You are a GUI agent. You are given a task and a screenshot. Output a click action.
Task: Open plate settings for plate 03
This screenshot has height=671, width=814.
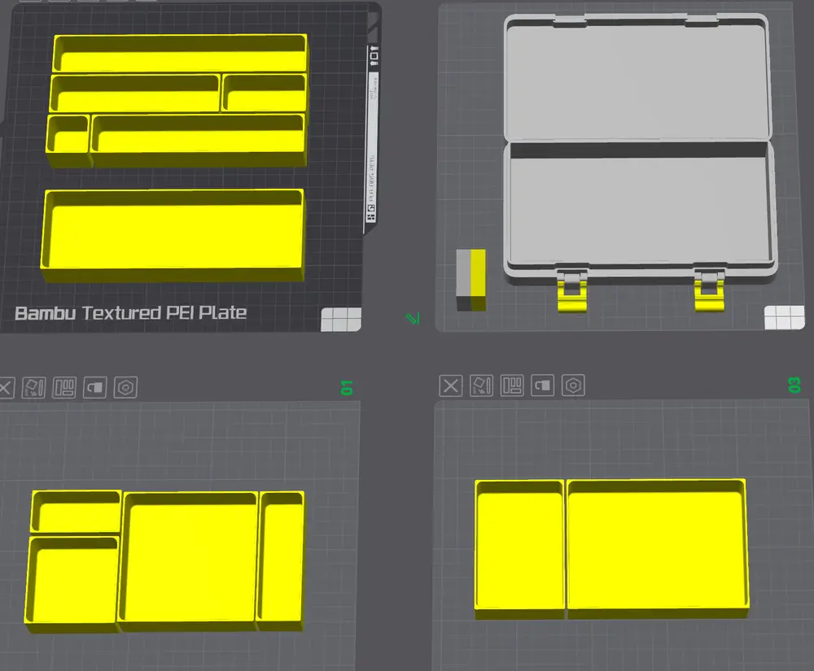click(573, 386)
